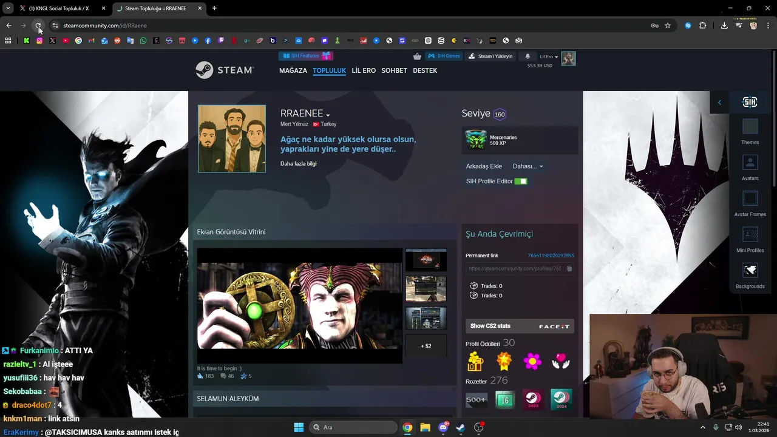Click the Steam'i Yükleyin button

[x=491, y=56]
